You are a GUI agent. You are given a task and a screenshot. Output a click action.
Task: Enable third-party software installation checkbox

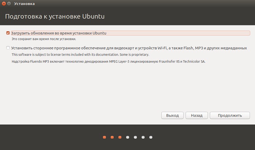pyautogui.click(x=8, y=48)
